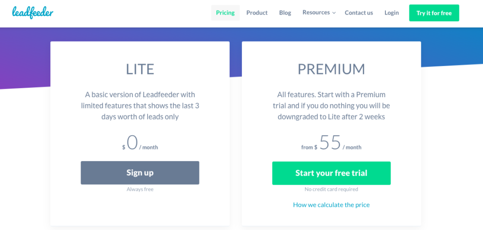Click the Lite plan description text
The height and width of the screenshot is (230, 483).
coord(140,106)
